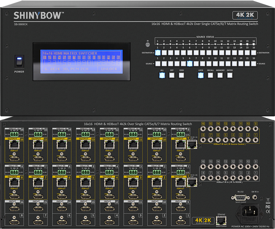Click "16x16 HDMI MATRIX SWITCHER" LCD heading

point(70,53)
